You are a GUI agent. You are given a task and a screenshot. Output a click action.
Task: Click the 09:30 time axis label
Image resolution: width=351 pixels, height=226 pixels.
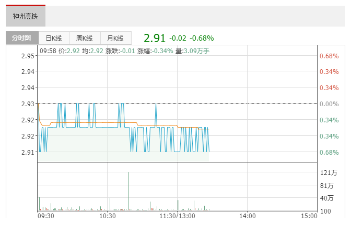pyautogui.click(x=46, y=216)
